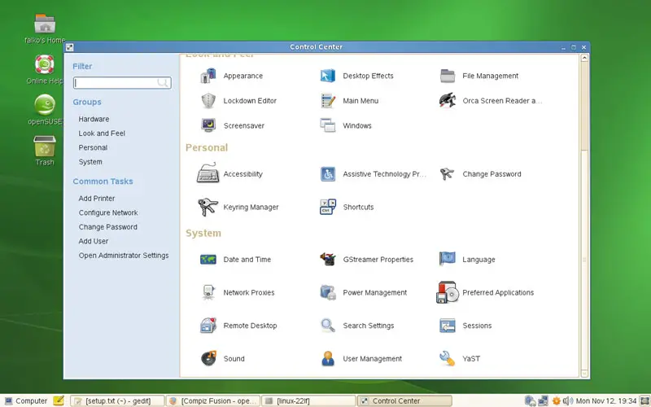This screenshot has width=651, height=407.
Task: Open the User Management person icon
Action: 328,358
